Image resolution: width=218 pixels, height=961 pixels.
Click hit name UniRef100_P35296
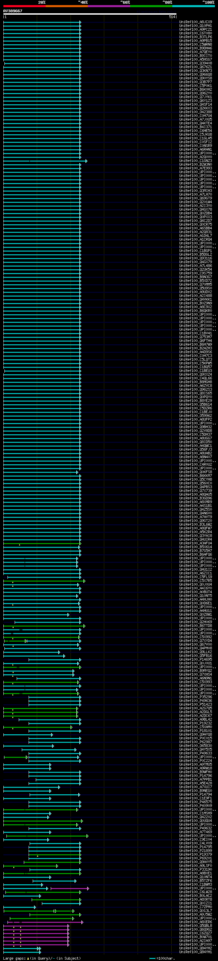tap(196, 697)
